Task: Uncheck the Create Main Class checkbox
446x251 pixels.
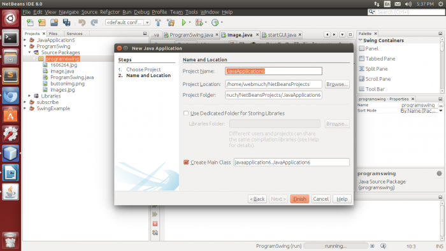Action: [186, 162]
